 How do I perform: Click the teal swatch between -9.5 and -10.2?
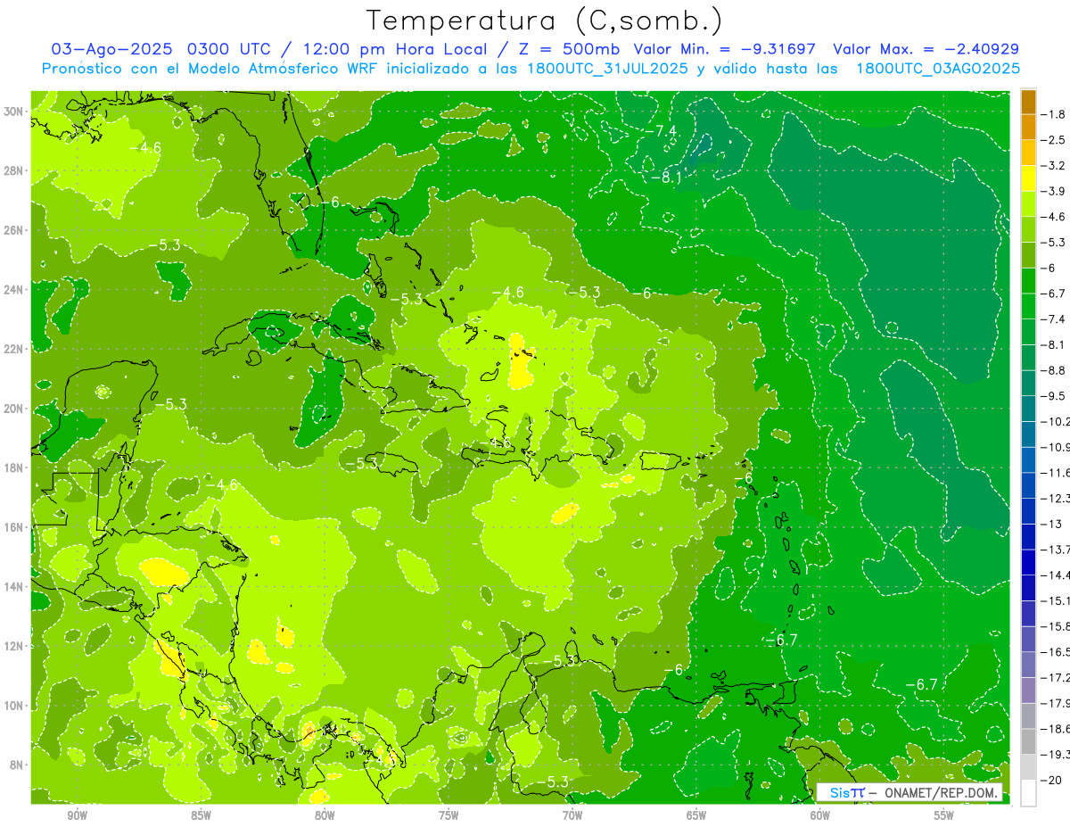(1028, 409)
